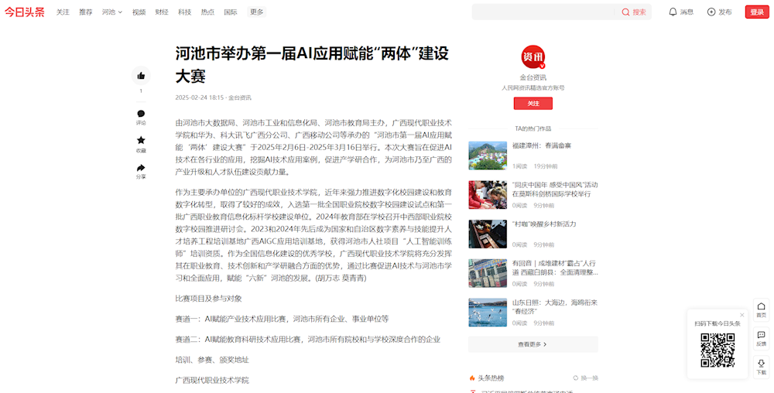This screenshot has height=393, width=774.
Task: Expand 查看更多 to see more works
Action: coord(533,344)
